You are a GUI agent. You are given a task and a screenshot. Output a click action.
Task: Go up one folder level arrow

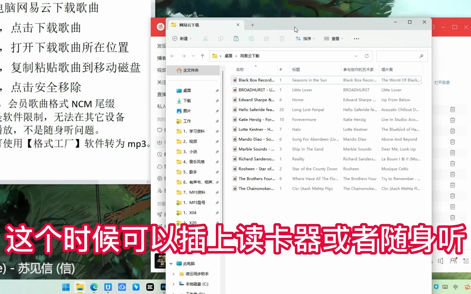click(203, 56)
